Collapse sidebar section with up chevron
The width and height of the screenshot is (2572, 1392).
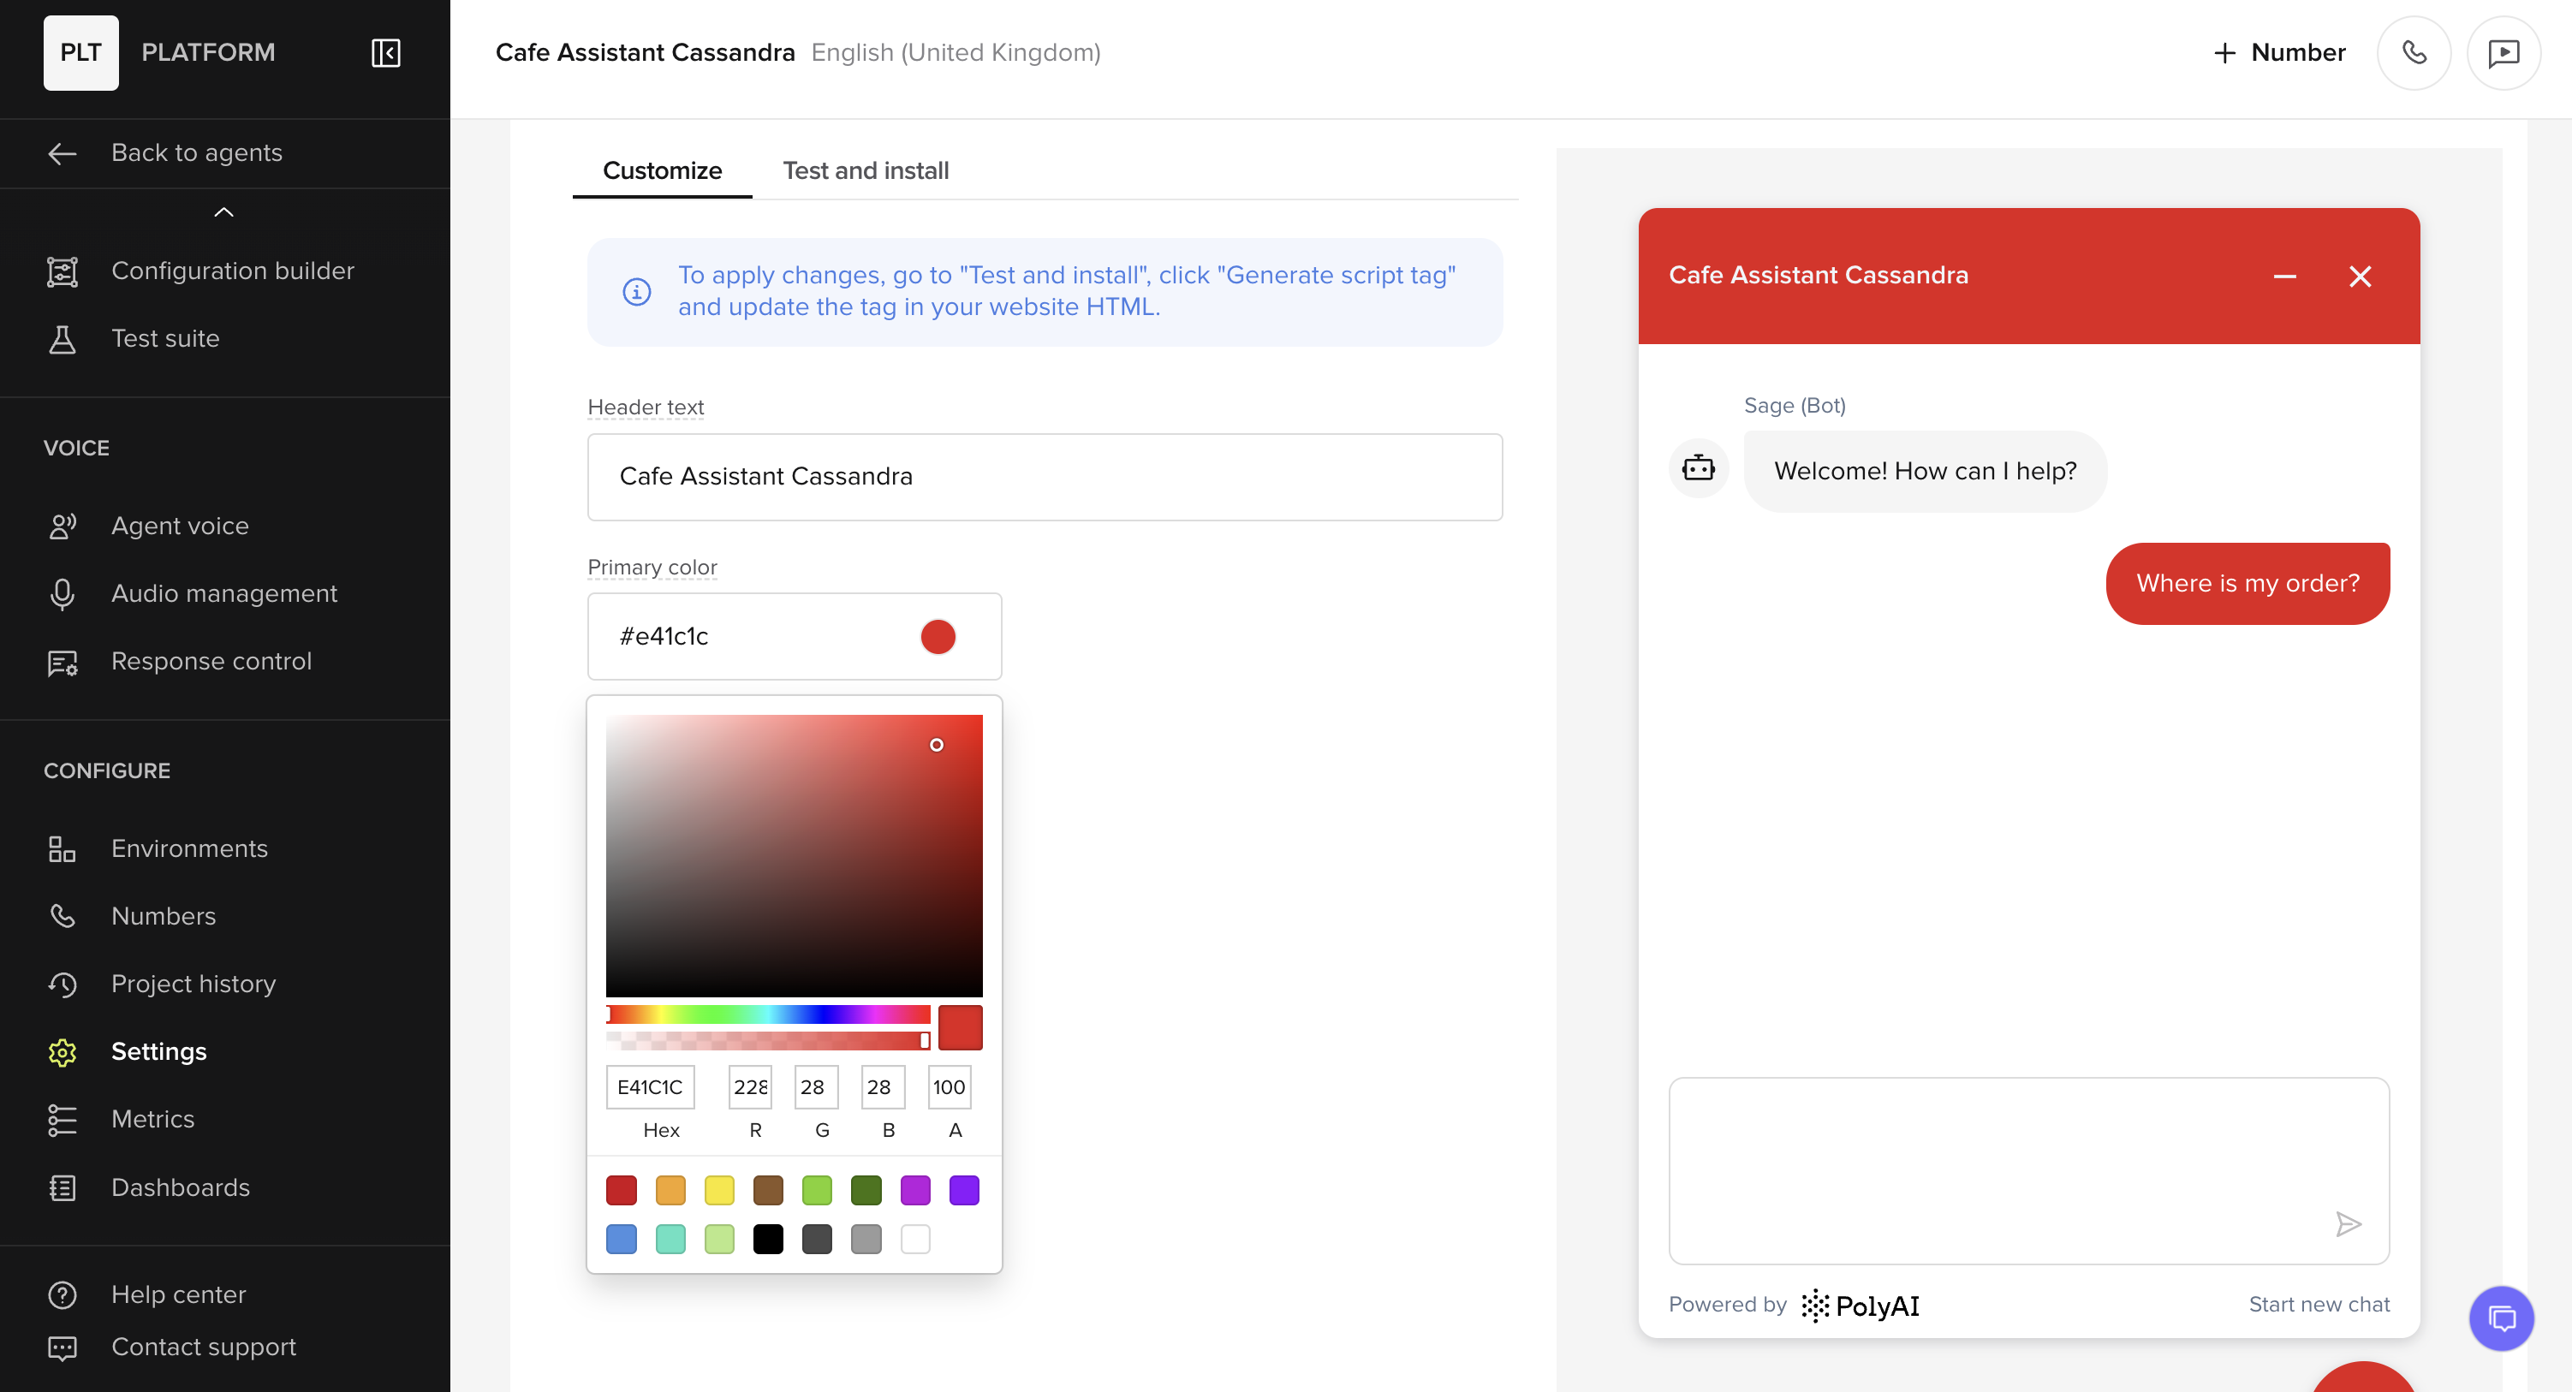coord(223,211)
